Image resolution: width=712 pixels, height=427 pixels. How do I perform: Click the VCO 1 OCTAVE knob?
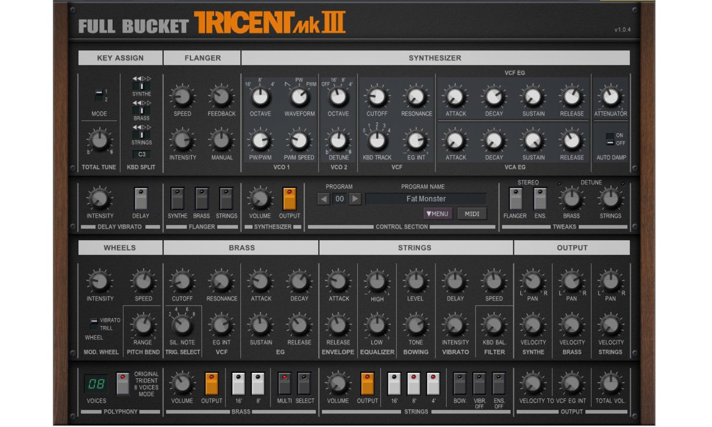(260, 96)
